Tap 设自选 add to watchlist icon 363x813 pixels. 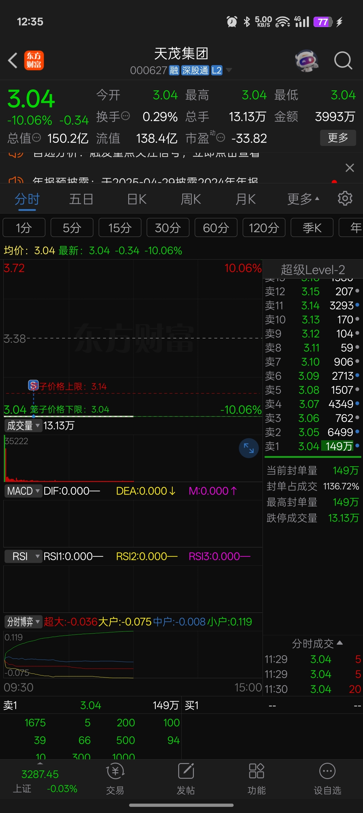327,779
